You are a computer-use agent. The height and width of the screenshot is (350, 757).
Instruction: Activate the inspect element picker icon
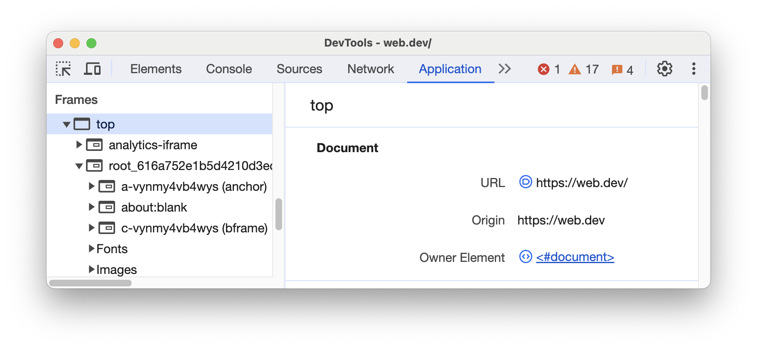click(x=63, y=69)
